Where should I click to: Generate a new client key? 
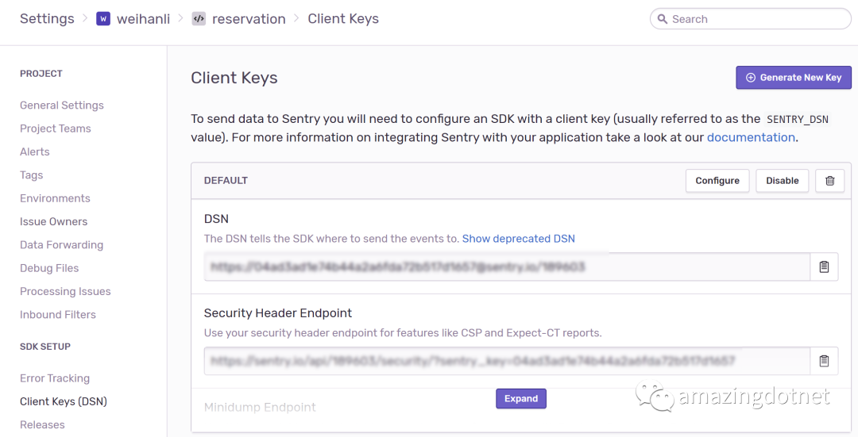click(x=794, y=78)
